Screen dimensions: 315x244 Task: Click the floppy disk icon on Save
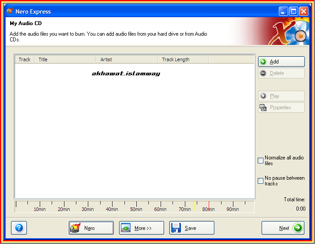point(176,228)
